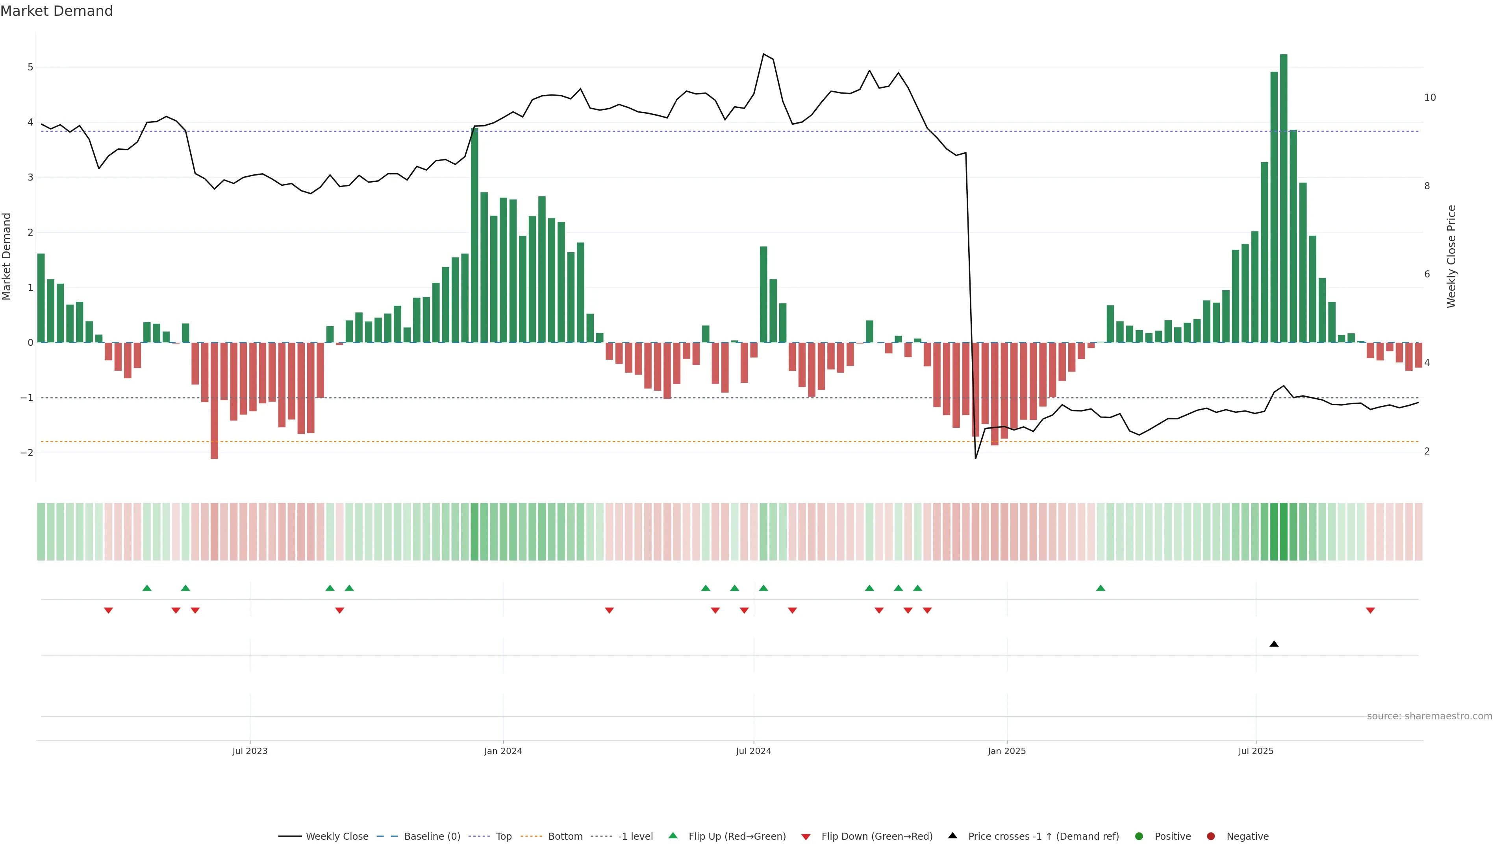Image resolution: width=1512 pixels, height=850 pixels.
Task: Click the black triangle marker near Jul 2025
Action: [1274, 644]
